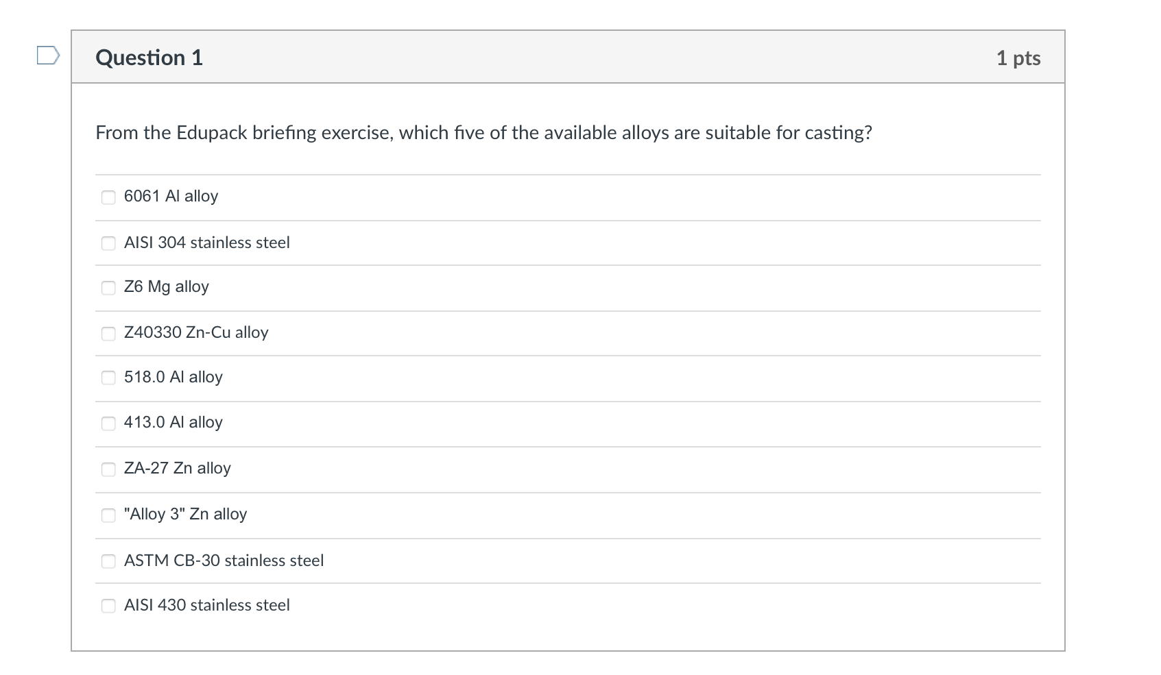
Task: Select the Z6 Mg alloy checkbox
Action: 108,288
